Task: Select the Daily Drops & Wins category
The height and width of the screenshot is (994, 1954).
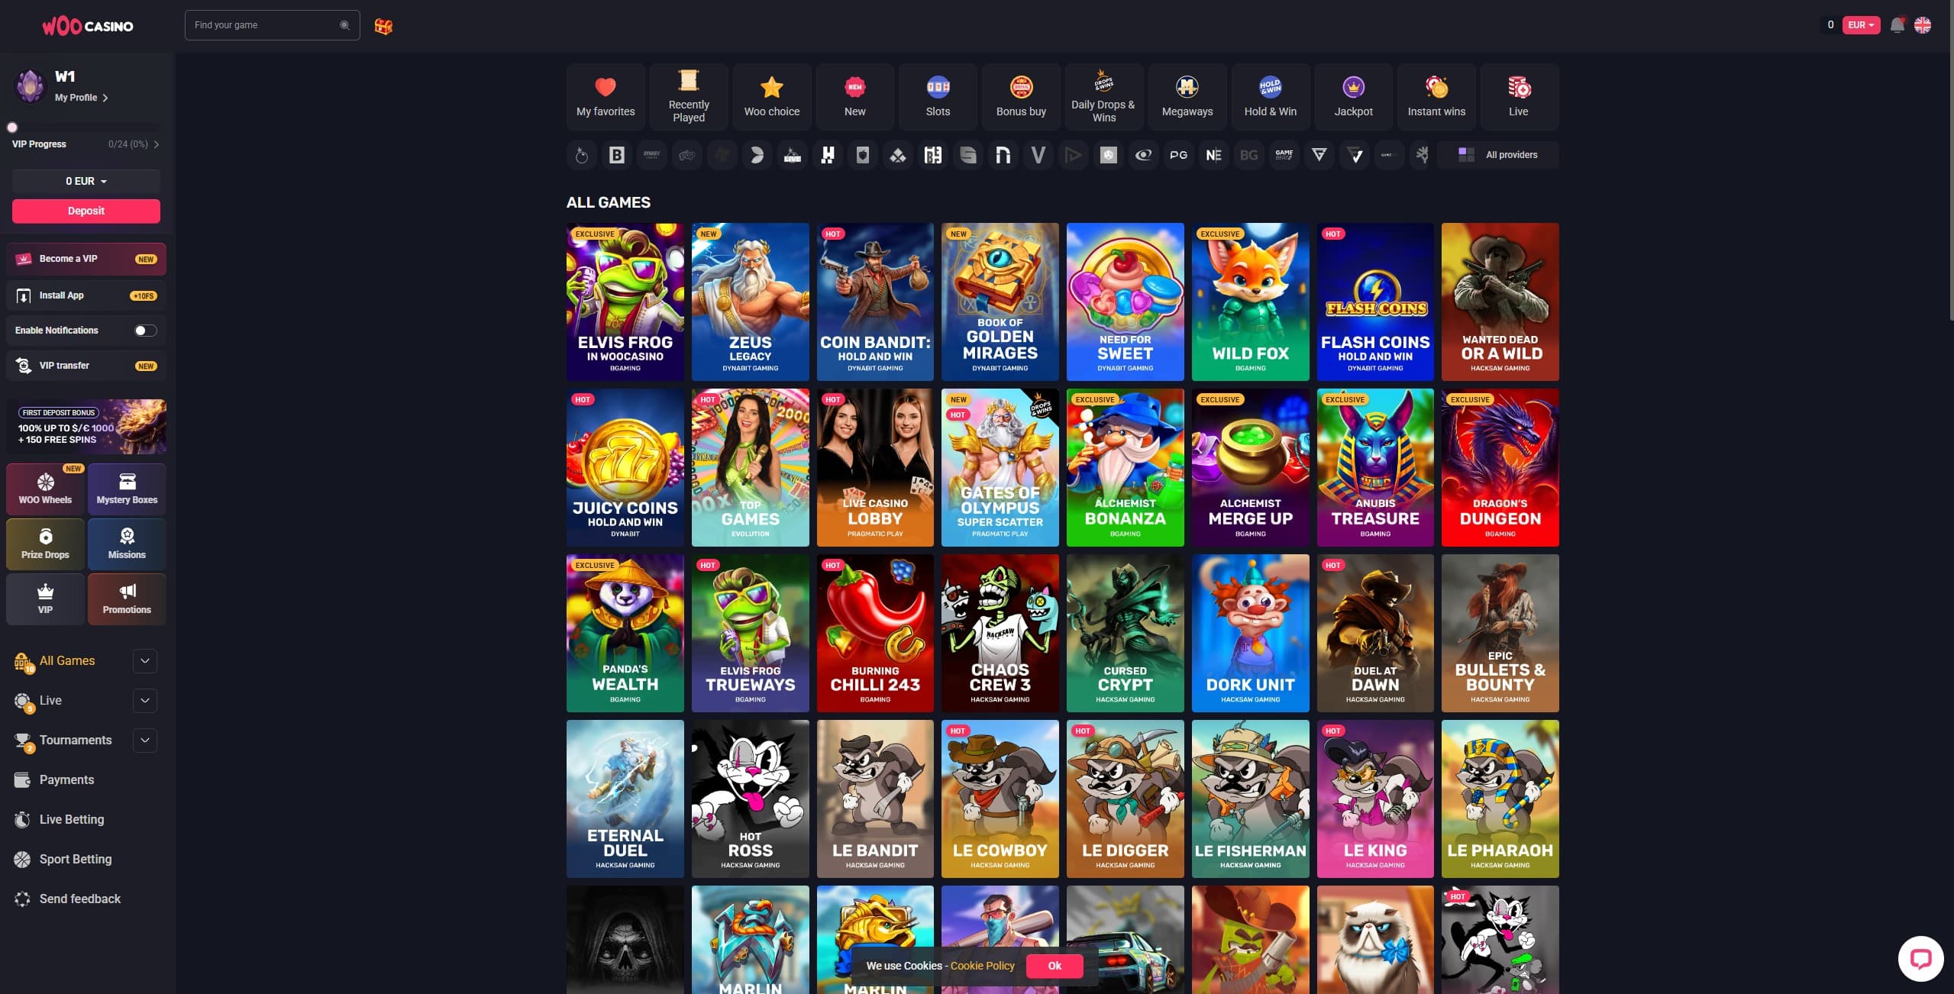Action: (x=1104, y=97)
